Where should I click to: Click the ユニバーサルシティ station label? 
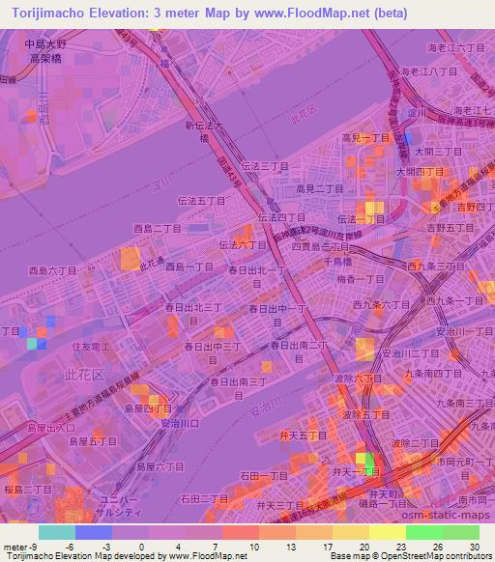point(118,506)
